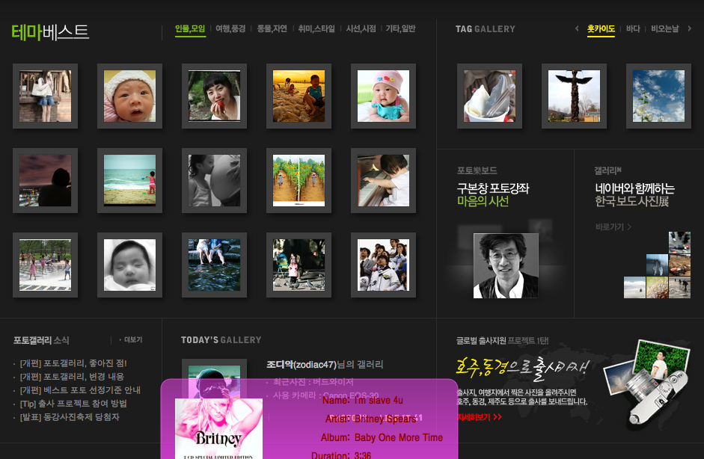
Task: Open 네이버와 함께하는 한국보도사진展 link
Action: tap(634, 194)
